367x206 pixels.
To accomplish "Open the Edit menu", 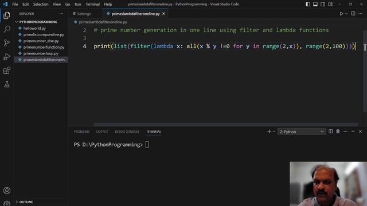I will (x=25, y=4).
